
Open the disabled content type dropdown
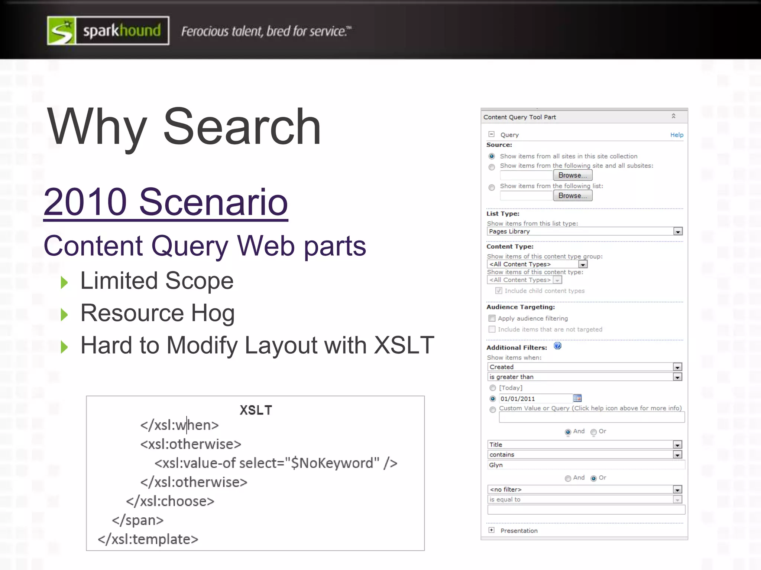pyautogui.click(x=524, y=280)
